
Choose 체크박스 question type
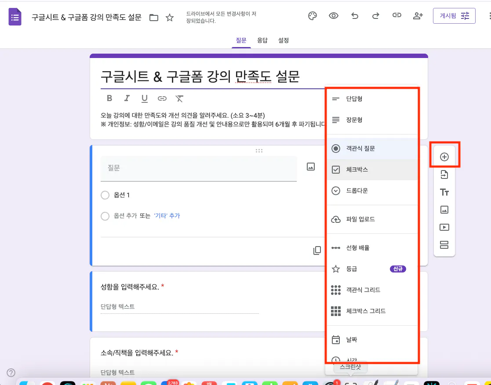(372, 170)
